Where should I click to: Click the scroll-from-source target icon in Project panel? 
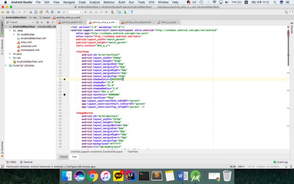click(x=37, y=22)
